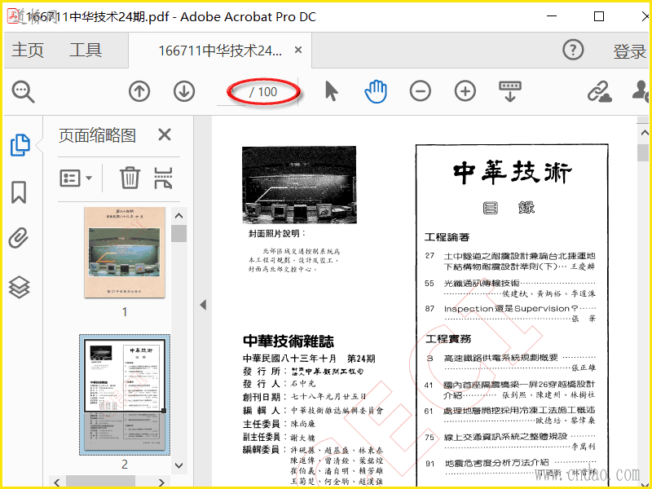This screenshot has width=652, height=489.
Task: Open the bookmarks panel icon
Action: pos(19,192)
